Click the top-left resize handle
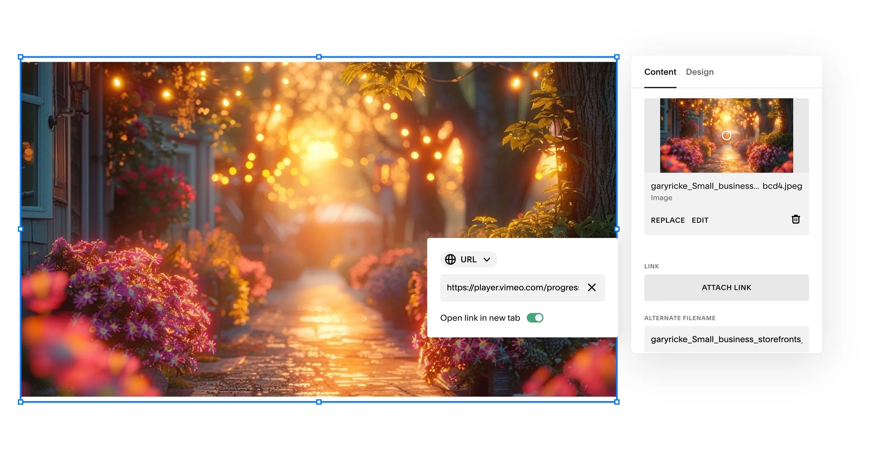880x461 pixels. [20, 57]
